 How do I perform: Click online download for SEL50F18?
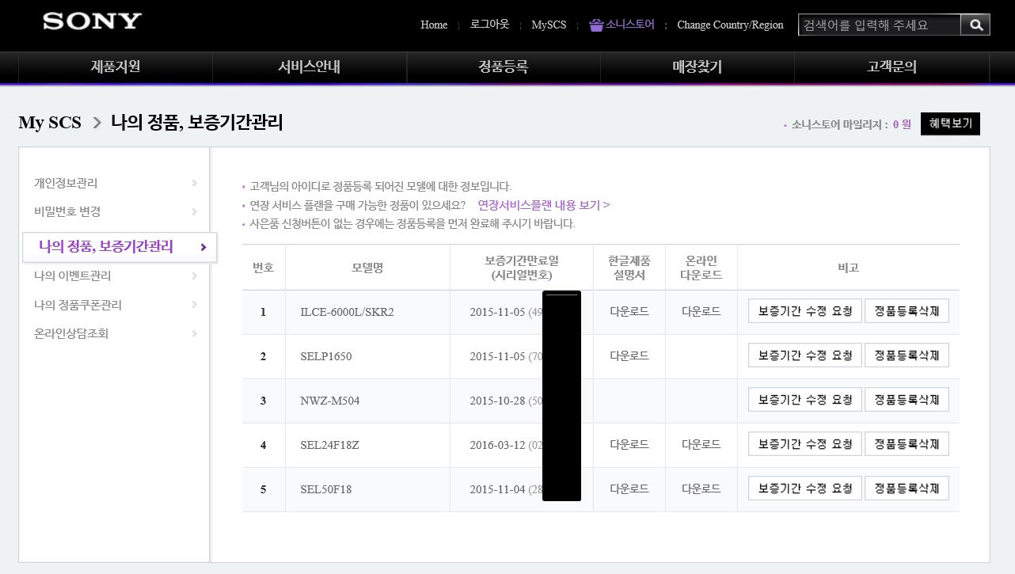coord(701,489)
